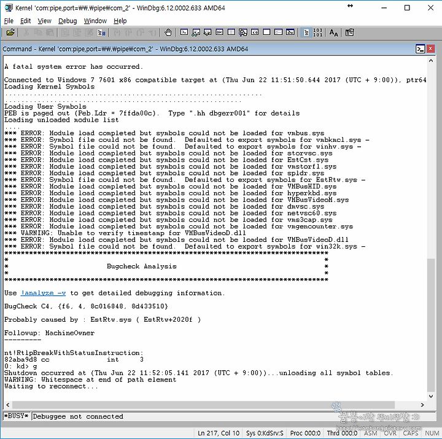Click the greyed-out Go toolbar icon
This screenshot has height=439, width=442.
point(65,33)
